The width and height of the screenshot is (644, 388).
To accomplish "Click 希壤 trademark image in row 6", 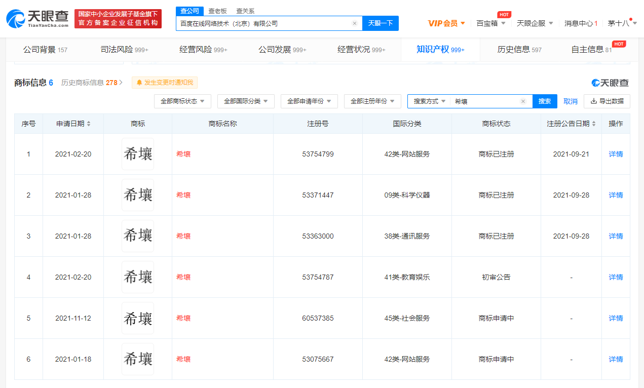I will click(x=138, y=359).
